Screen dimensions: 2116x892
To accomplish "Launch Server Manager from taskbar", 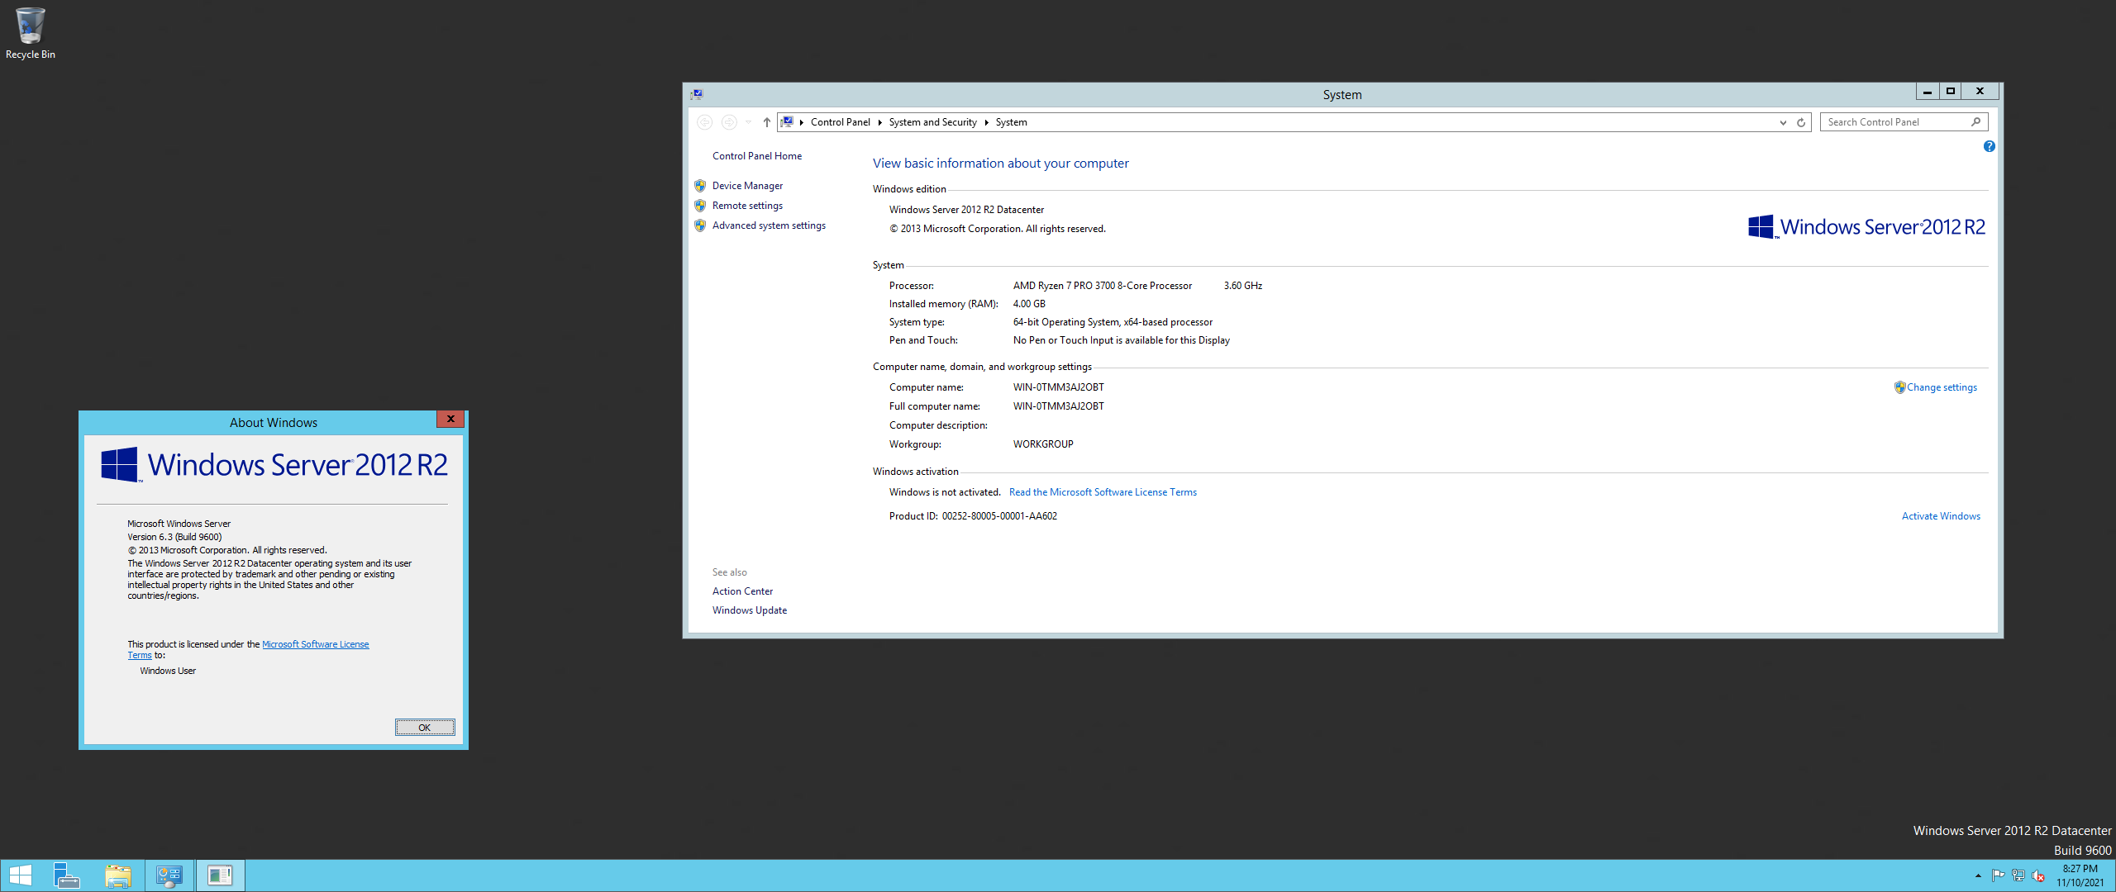I will click(x=66, y=875).
